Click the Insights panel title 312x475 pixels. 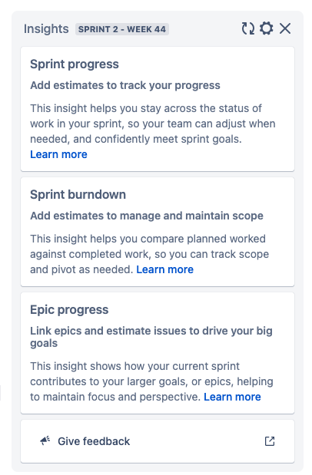[46, 29]
